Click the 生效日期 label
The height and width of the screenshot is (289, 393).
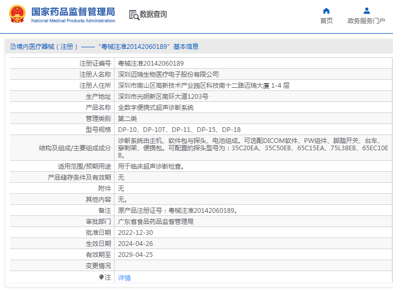pyautogui.click(x=98, y=244)
